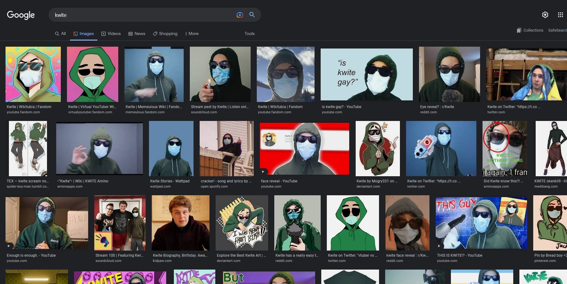
Task: Click the Google logo
Action: [21, 15]
